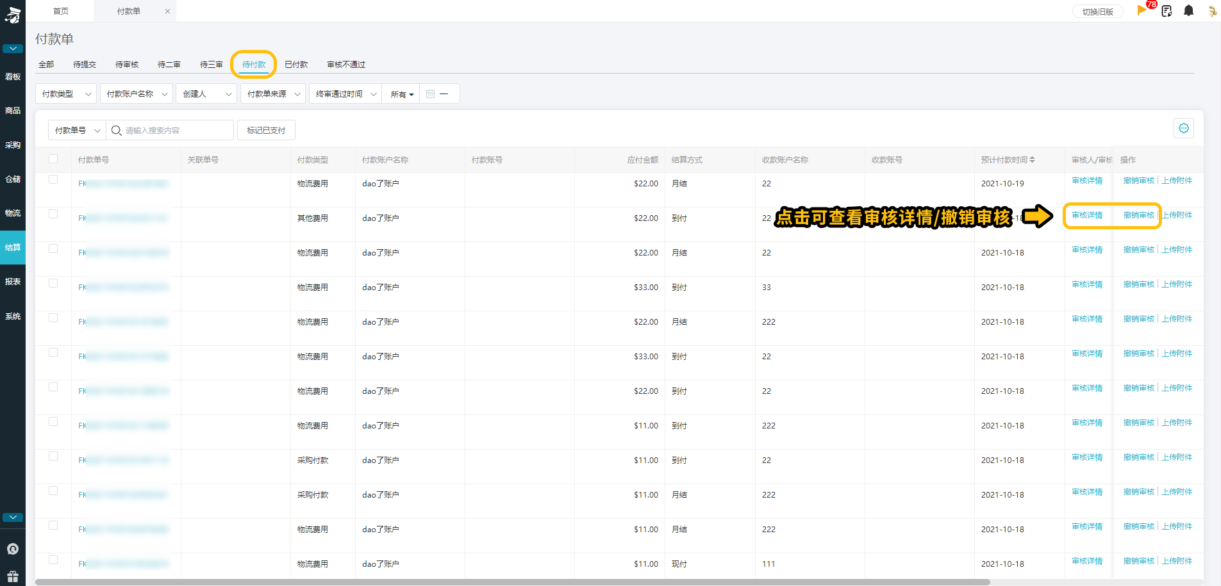Screen dimensions: 1221x586
Task: Open the 付款账户名称 filter dropdown
Action: pyautogui.click(x=137, y=94)
